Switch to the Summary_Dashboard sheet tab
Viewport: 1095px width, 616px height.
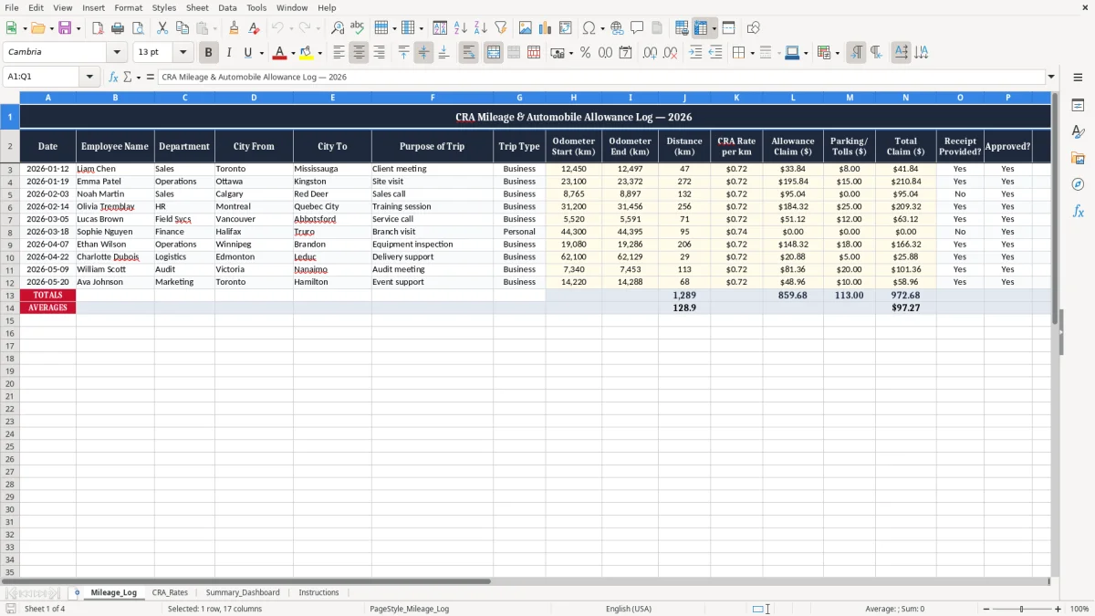[x=243, y=593]
